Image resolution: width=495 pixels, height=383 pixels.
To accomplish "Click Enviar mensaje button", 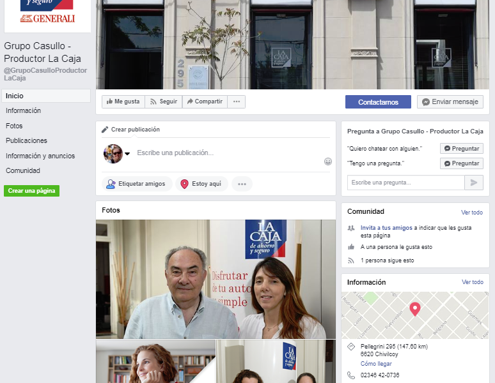I will pos(450,101).
